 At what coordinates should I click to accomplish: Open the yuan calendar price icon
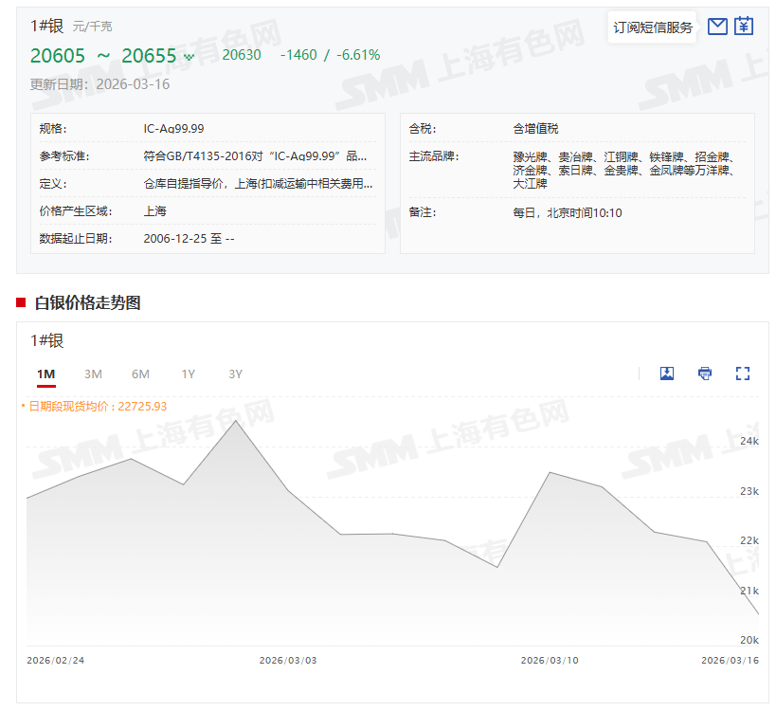pos(744,27)
